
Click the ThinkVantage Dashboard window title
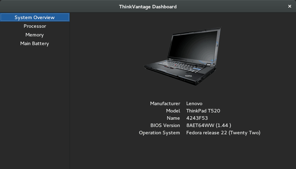tap(148, 7)
